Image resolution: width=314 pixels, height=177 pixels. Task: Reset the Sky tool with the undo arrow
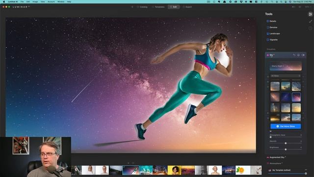click(294, 55)
